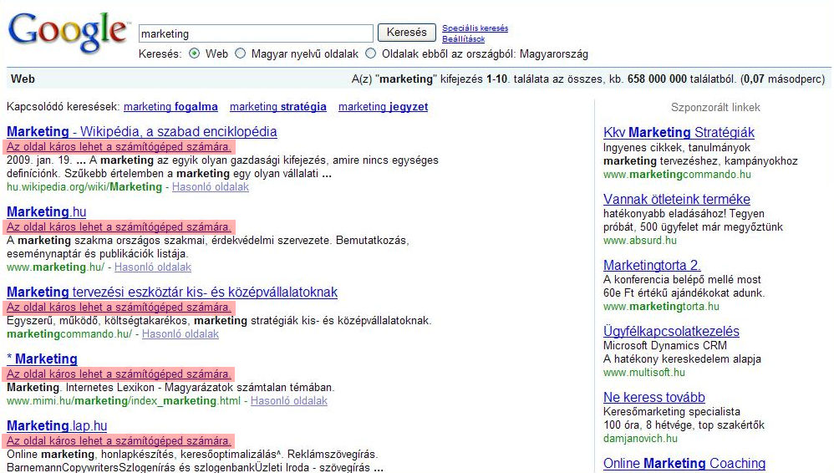
Task: Select the Magyar nyelvű oldalak radio button
Action: tap(241, 53)
